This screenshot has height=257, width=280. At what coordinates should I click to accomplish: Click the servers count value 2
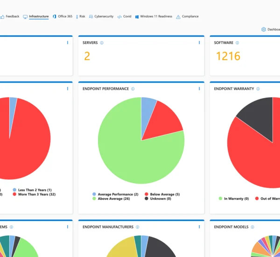[87, 57]
